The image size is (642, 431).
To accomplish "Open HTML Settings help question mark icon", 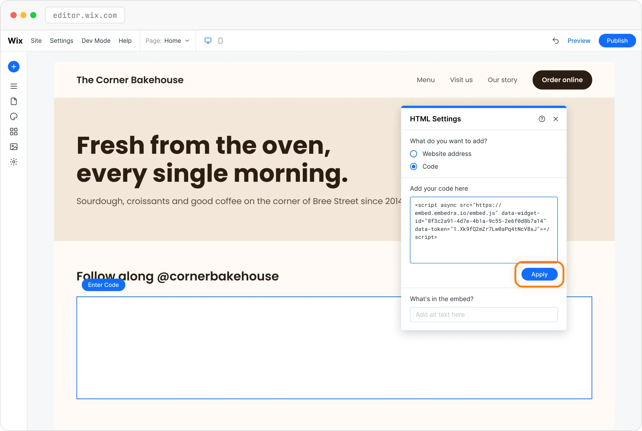I will 542,119.
